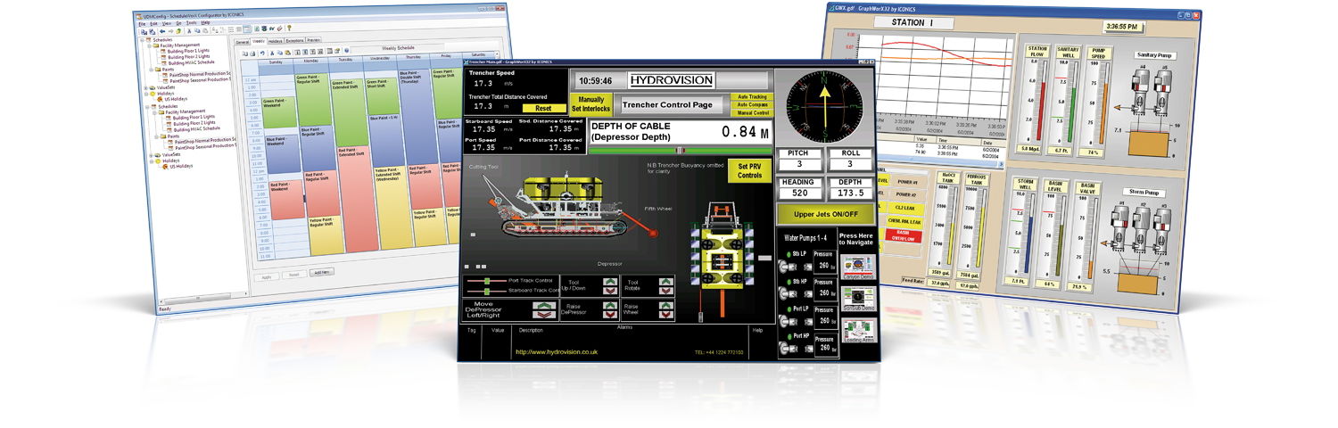Open the File menu in ScheduleWorX
Image resolution: width=1338 pixels, height=428 pixels.
(141, 22)
